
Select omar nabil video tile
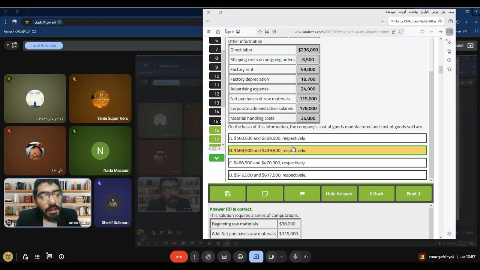coord(48,202)
